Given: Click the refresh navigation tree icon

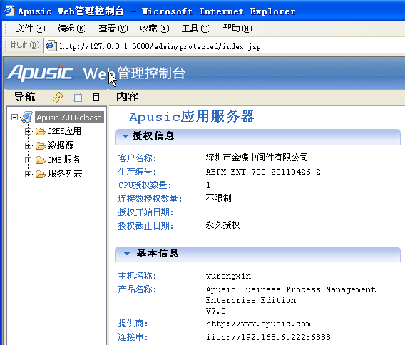Looking at the screenshot, I should tap(57, 98).
